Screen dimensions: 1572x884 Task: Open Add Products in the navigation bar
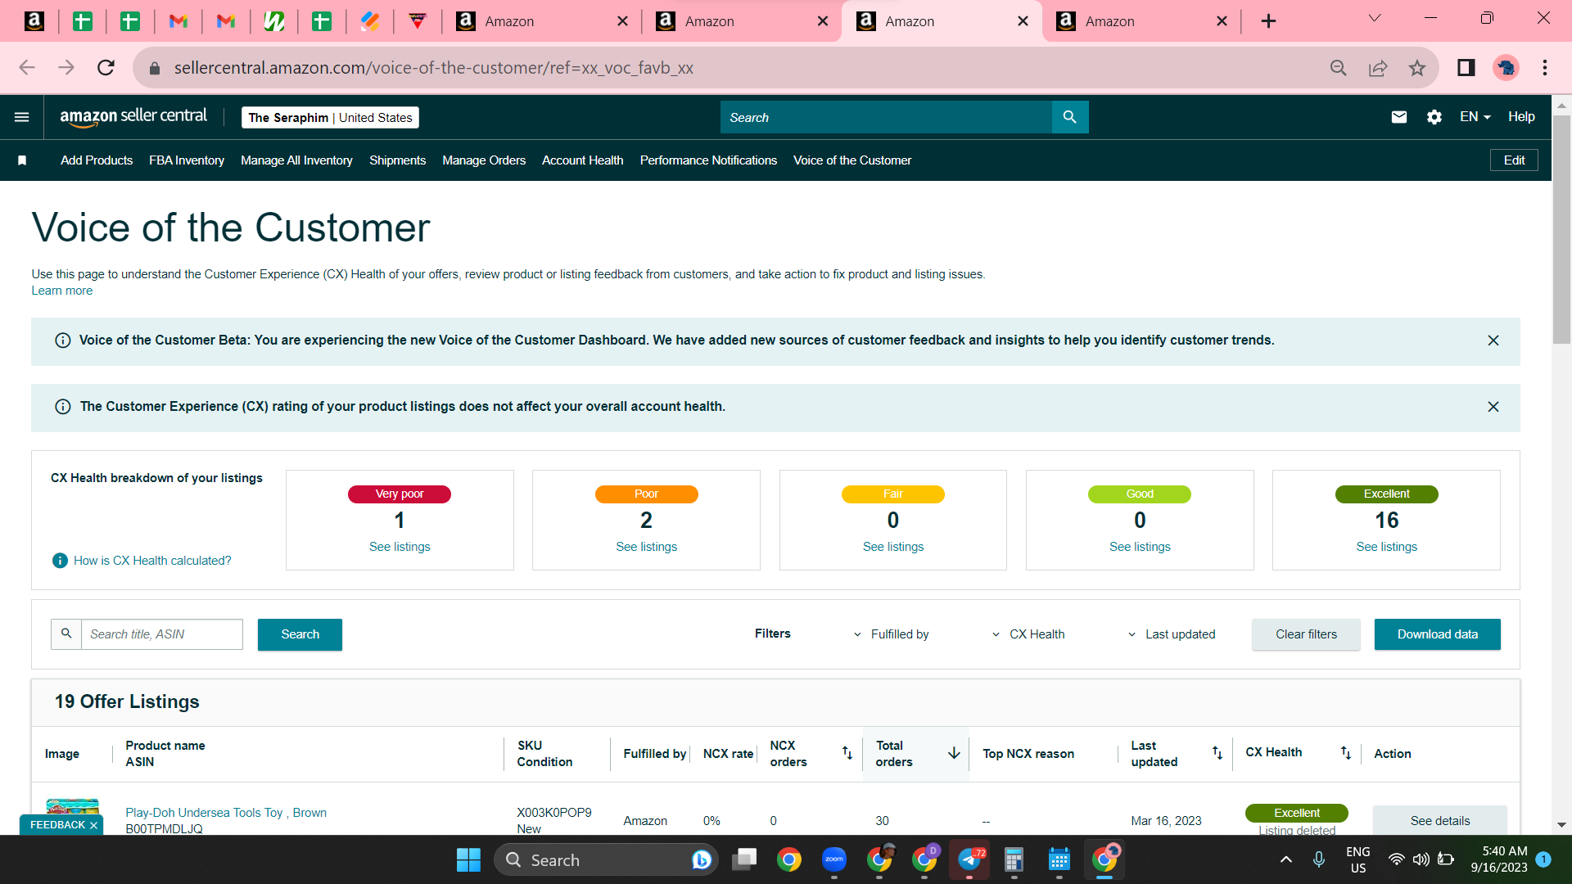[97, 160]
